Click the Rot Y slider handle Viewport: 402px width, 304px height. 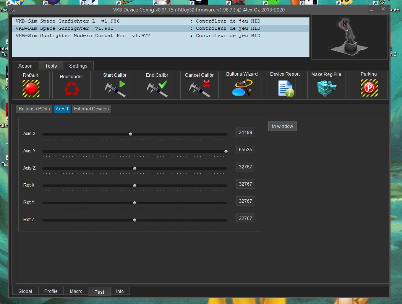(135, 203)
